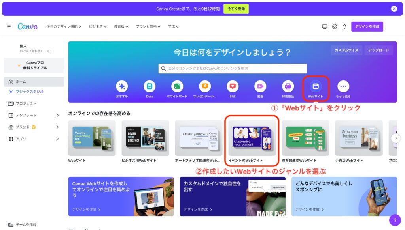Close the Canva Create banner
The image size is (405, 230).
394,9
